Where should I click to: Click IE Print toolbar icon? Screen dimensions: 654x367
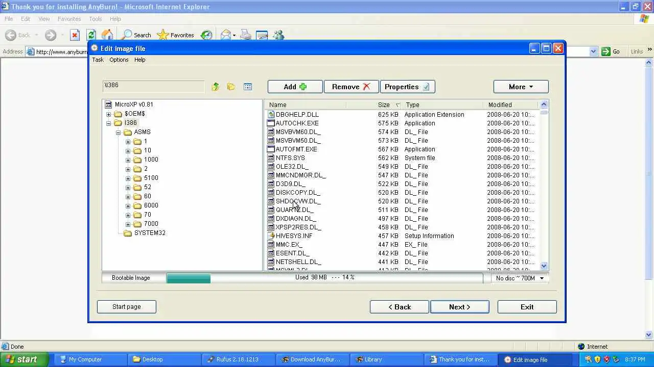[x=246, y=35]
